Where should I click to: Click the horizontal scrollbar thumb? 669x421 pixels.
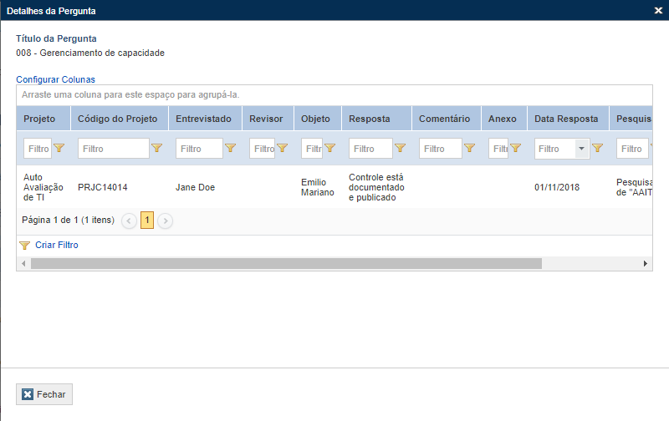pyautogui.click(x=286, y=264)
